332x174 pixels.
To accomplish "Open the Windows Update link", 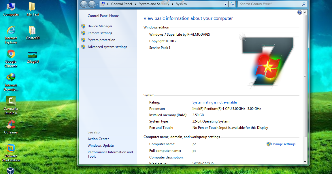I will coord(101,146).
